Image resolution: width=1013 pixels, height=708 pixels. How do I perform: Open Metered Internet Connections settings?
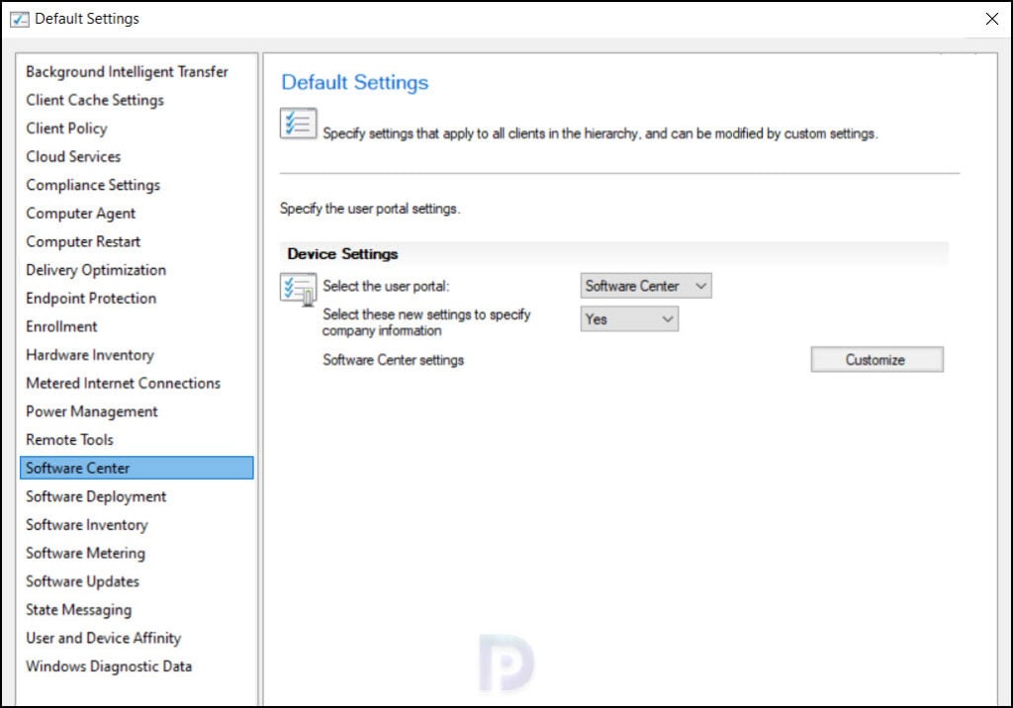tap(124, 383)
